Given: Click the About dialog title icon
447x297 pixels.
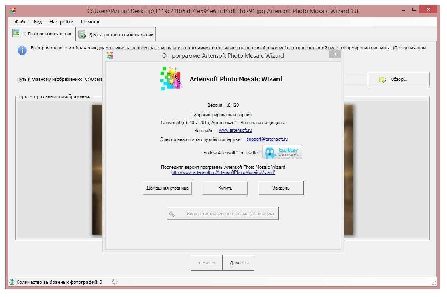Looking at the screenshot, I should click(110, 55).
